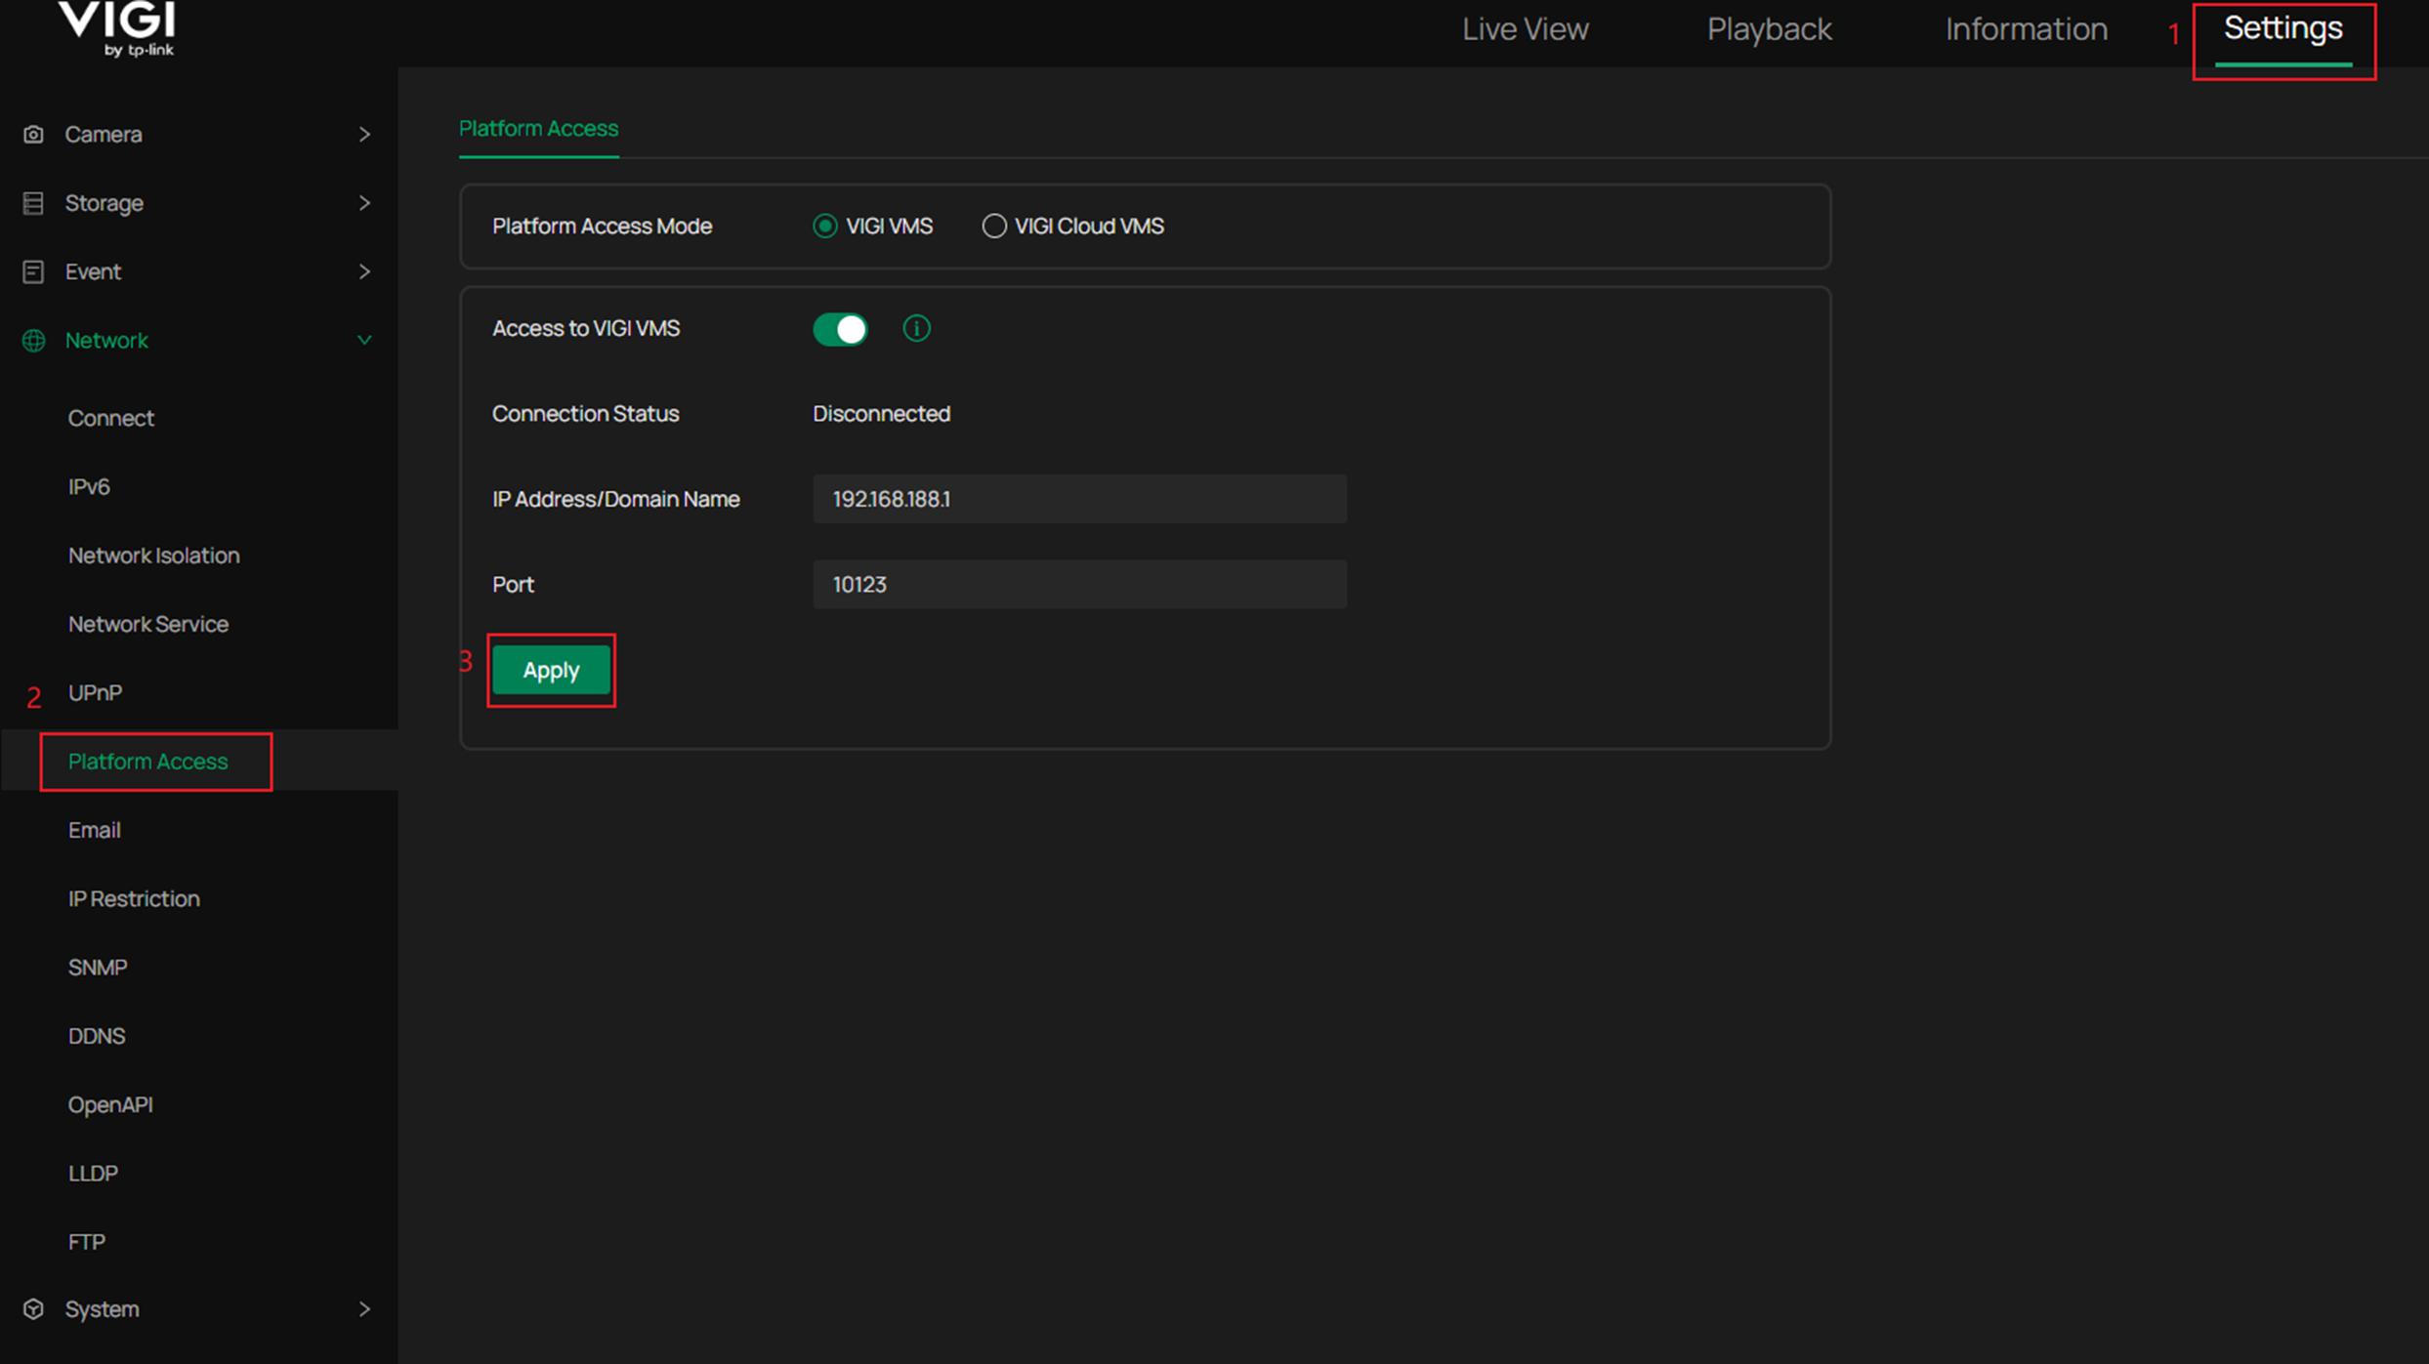The image size is (2429, 1364).
Task: Open the Live View tab
Action: (1526, 29)
